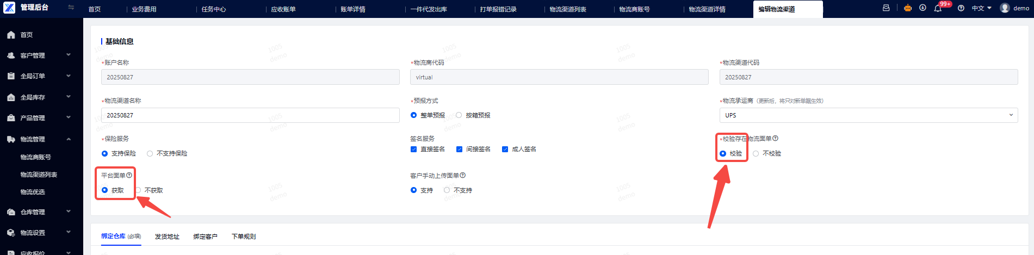Viewport: 1034px width, 255px height.
Task: Open the 下单规则 section tab
Action: (x=244, y=237)
